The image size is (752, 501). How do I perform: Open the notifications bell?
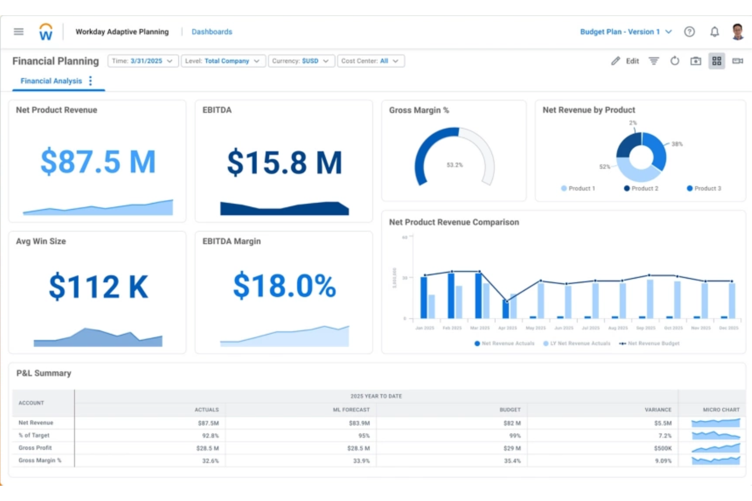(x=714, y=31)
